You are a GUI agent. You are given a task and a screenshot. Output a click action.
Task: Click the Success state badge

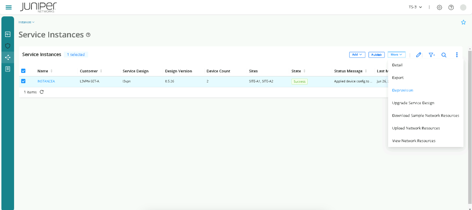[299, 81]
